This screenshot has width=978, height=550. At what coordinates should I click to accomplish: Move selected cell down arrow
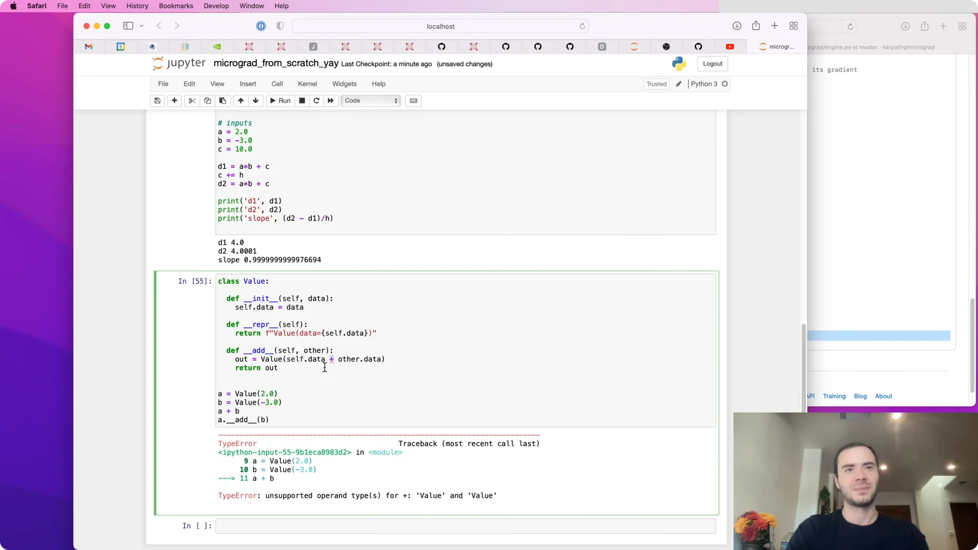pos(255,101)
